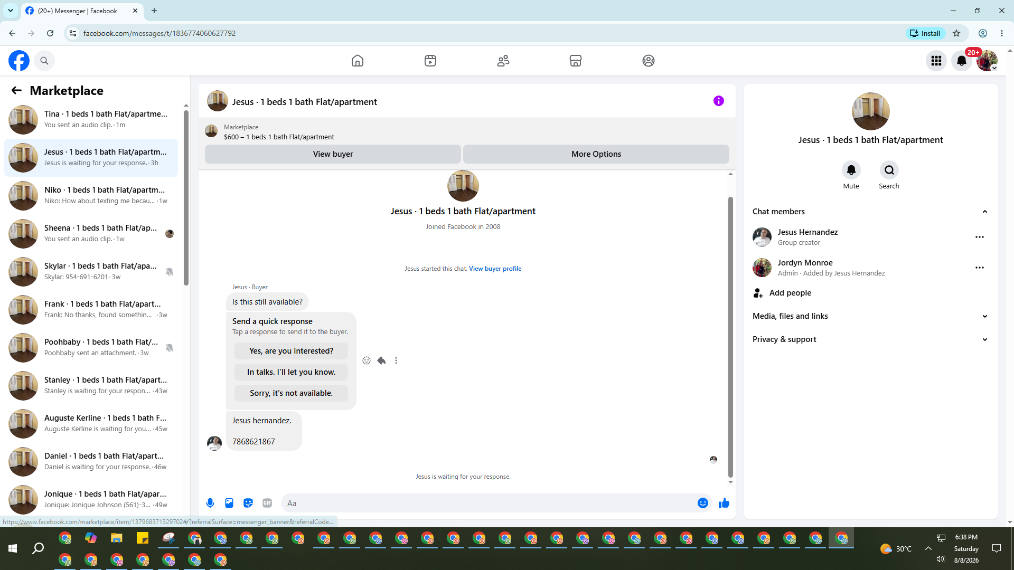
Task: Send a thumbs-up like
Action: pyautogui.click(x=724, y=503)
